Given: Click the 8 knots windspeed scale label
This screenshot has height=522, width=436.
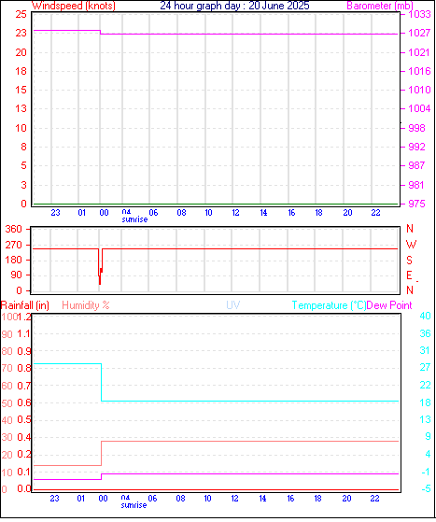Looking at the screenshot, I should [x=23, y=147].
